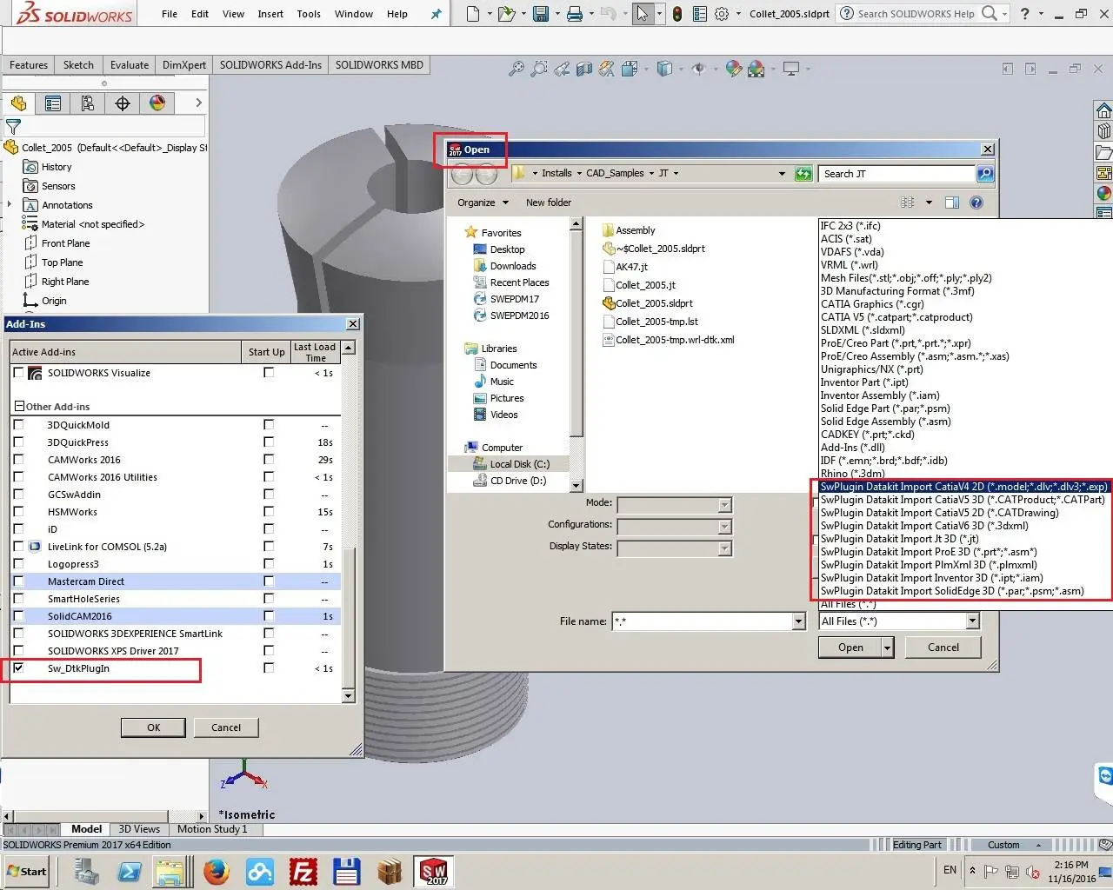Enable the HSMWorks add-in checkbox
The height and width of the screenshot is (890, 1113).
18,512
